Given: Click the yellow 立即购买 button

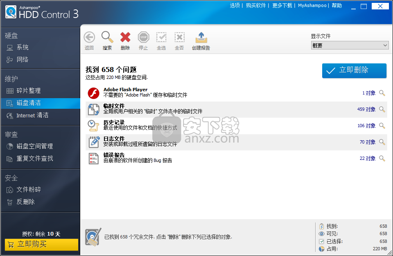Looking at the screenshot, I should click(x=41, y=245).
